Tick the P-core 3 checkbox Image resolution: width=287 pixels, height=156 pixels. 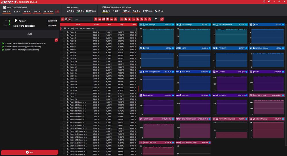[64, 41]
